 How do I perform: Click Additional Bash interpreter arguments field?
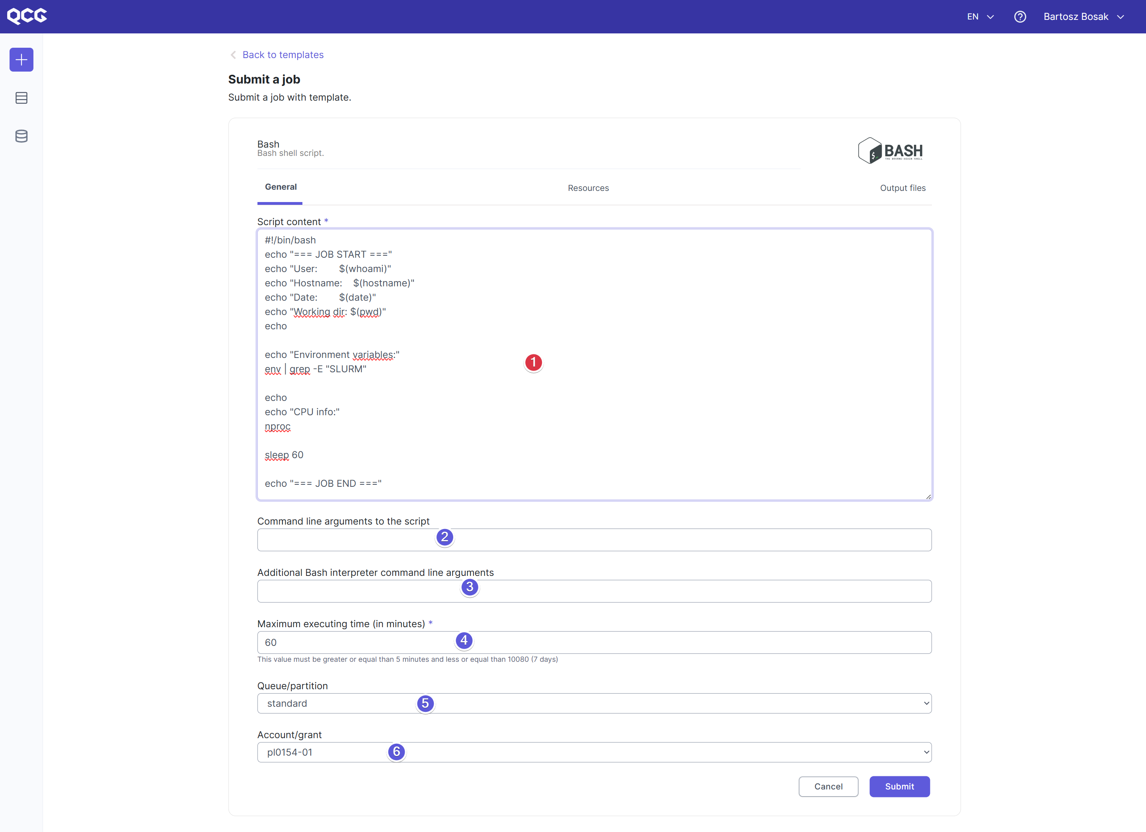pos(594,591)
